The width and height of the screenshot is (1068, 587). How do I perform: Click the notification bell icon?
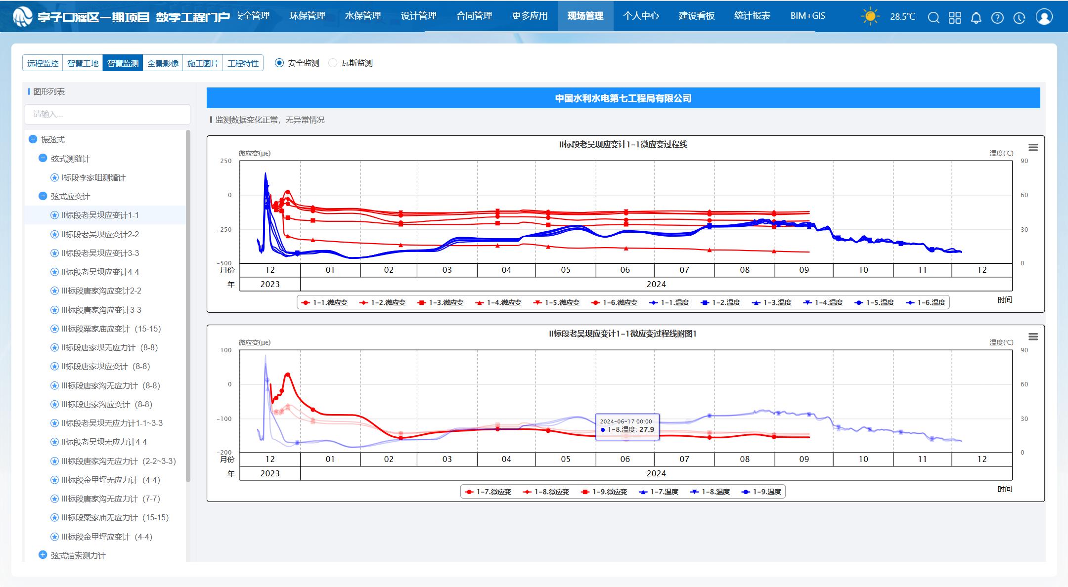pos(976,18)
